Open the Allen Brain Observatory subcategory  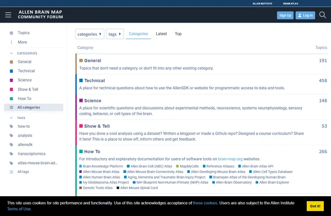[232, 182]
